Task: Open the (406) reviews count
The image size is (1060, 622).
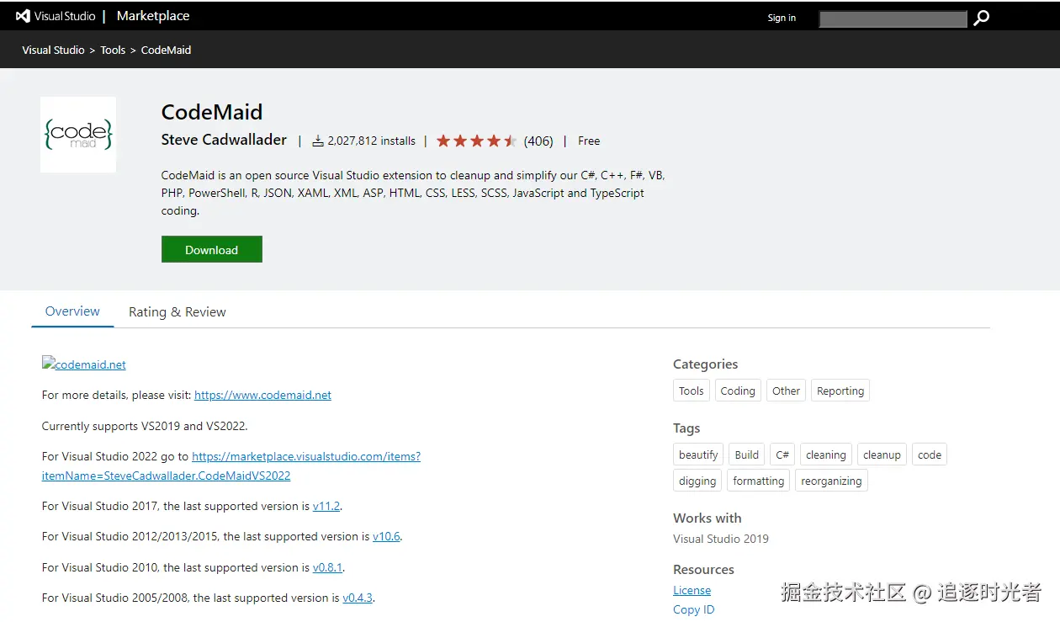Action: (x=538, y=141)
